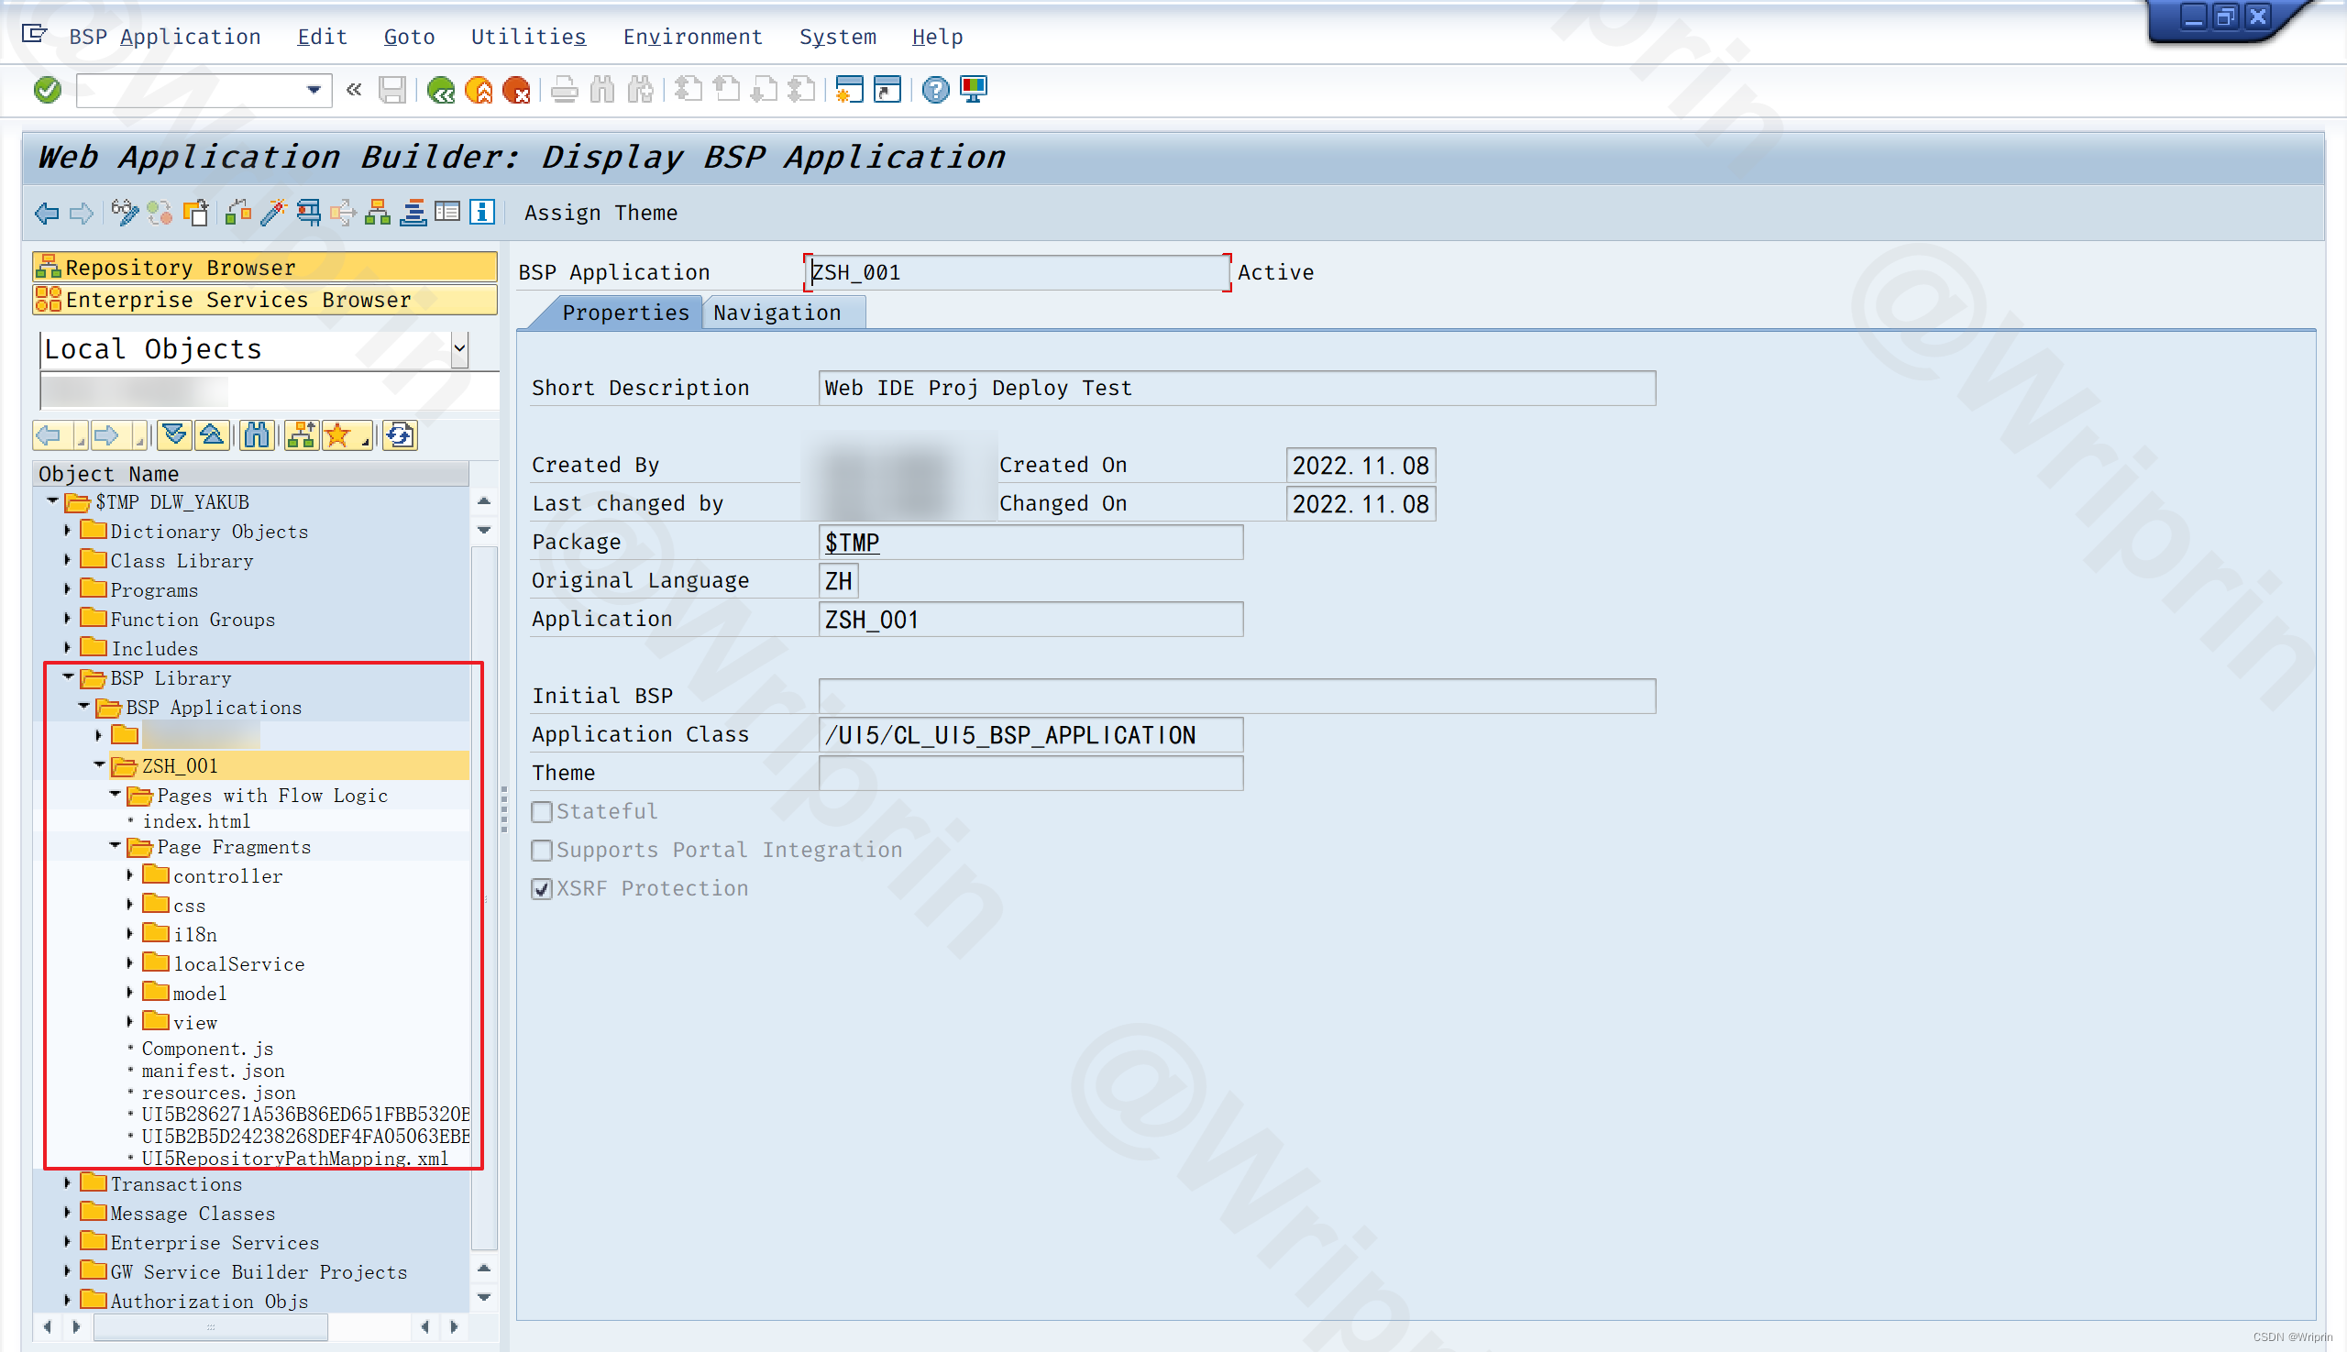Expand the view folder in tree
The height and width of the screenshot is (1352, 2347).
click(x=137, y=1022)
